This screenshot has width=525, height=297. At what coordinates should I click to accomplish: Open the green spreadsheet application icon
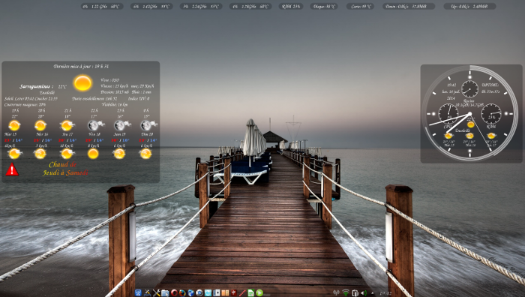coord(250,293)
